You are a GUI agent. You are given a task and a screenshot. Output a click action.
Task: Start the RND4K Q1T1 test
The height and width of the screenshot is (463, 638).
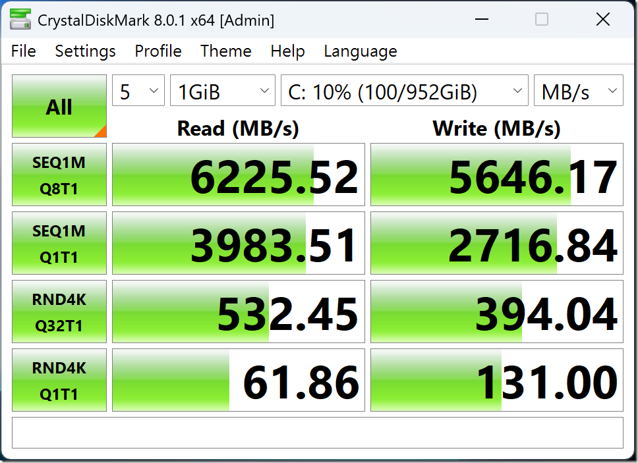click(59, 380)
